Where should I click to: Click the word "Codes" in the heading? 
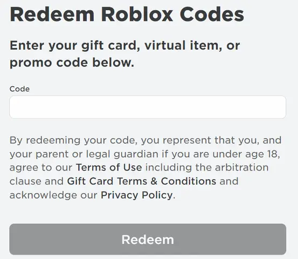click(212, 15)
